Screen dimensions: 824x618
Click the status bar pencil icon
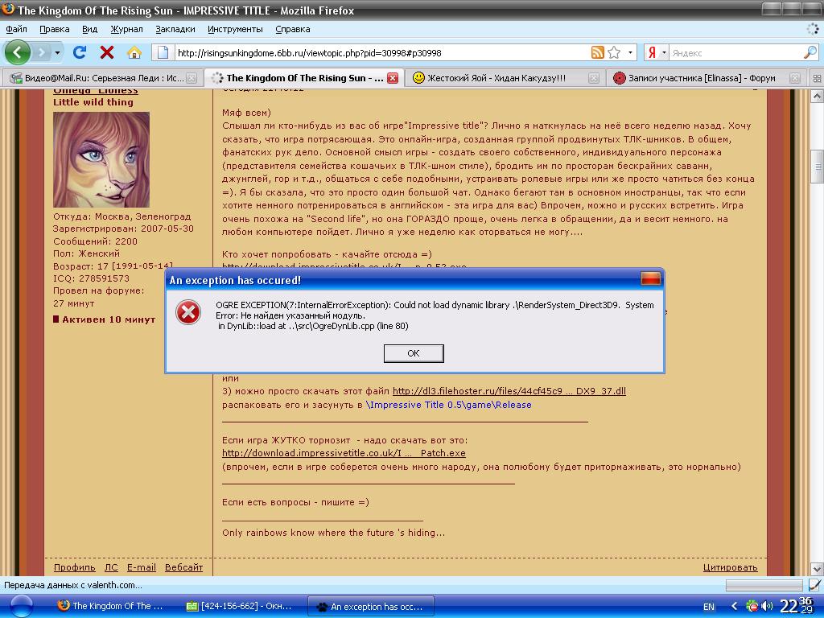point(815,584)
